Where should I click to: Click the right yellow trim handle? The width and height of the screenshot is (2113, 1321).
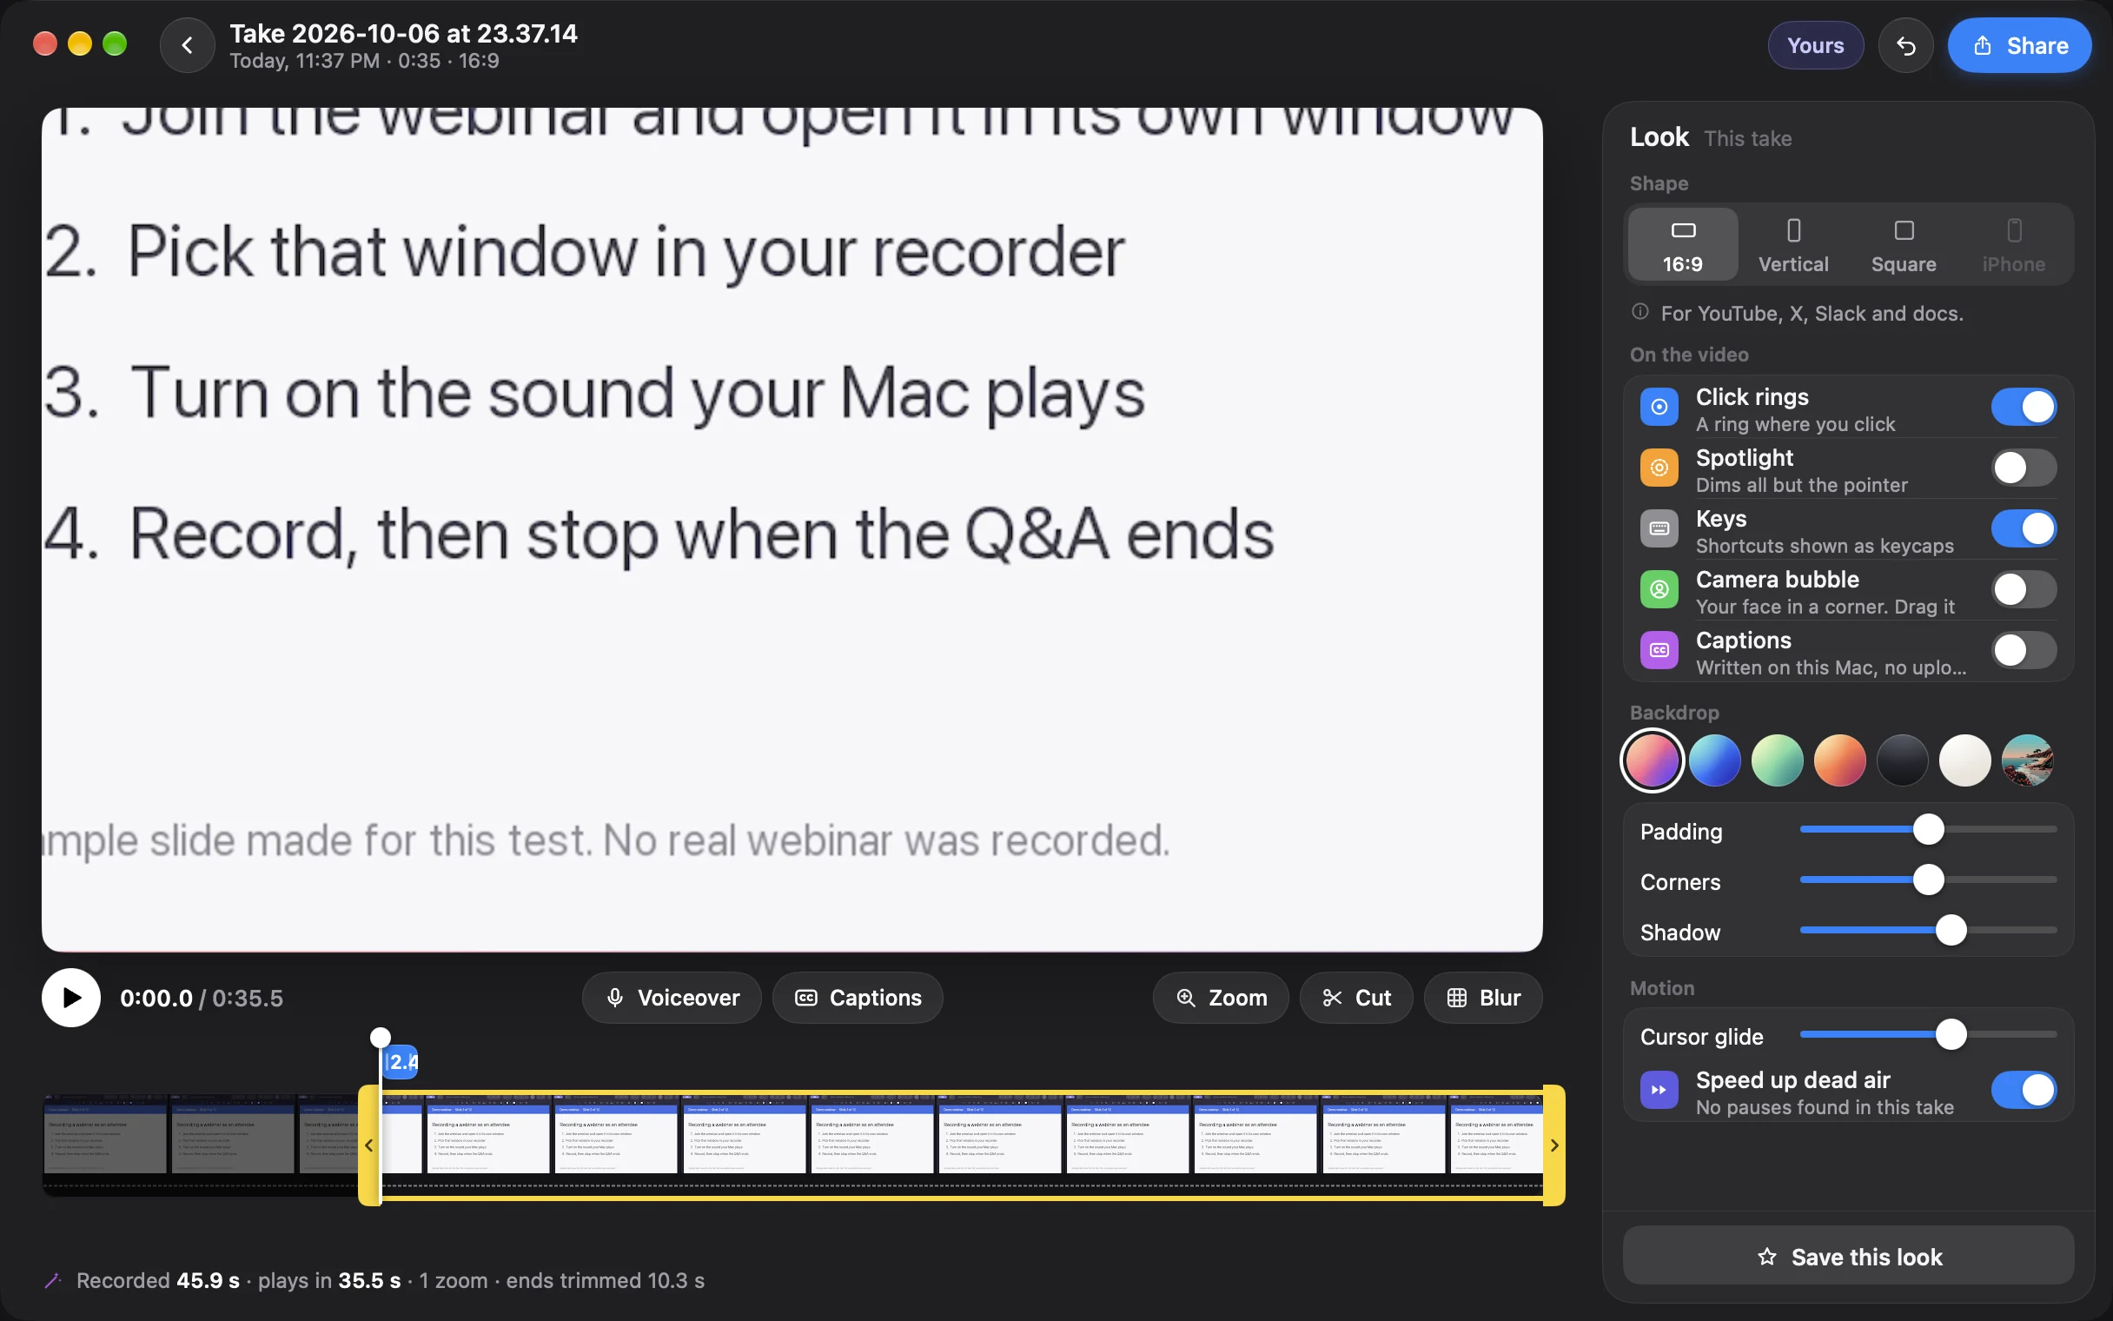1554,1145
